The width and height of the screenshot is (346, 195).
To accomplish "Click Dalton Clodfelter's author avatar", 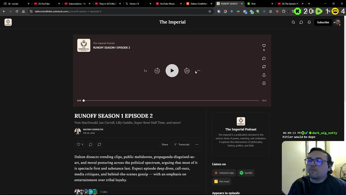I will [78, 131].
